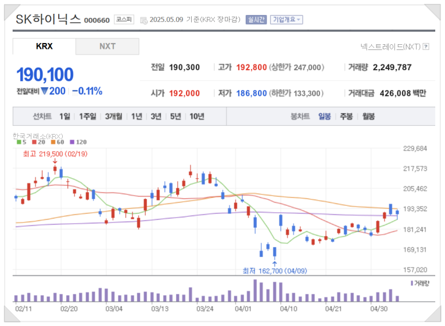Click the stock code 000660
This screenshot has height=326, width=445.
click(x=97, y=20)
